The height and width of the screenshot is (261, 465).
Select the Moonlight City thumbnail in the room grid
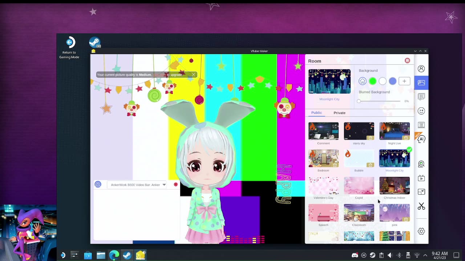point(395,158)
